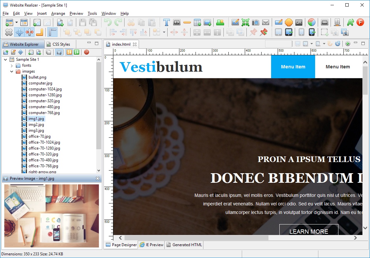370x258 pixels.
Task: Open the Tools menu
Action: 92,13
